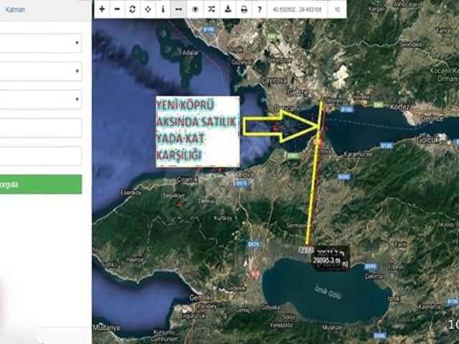Viewport: 459px width, 344px height.
Task: Click the first text field below dropdowns
Action: point(40,128)
